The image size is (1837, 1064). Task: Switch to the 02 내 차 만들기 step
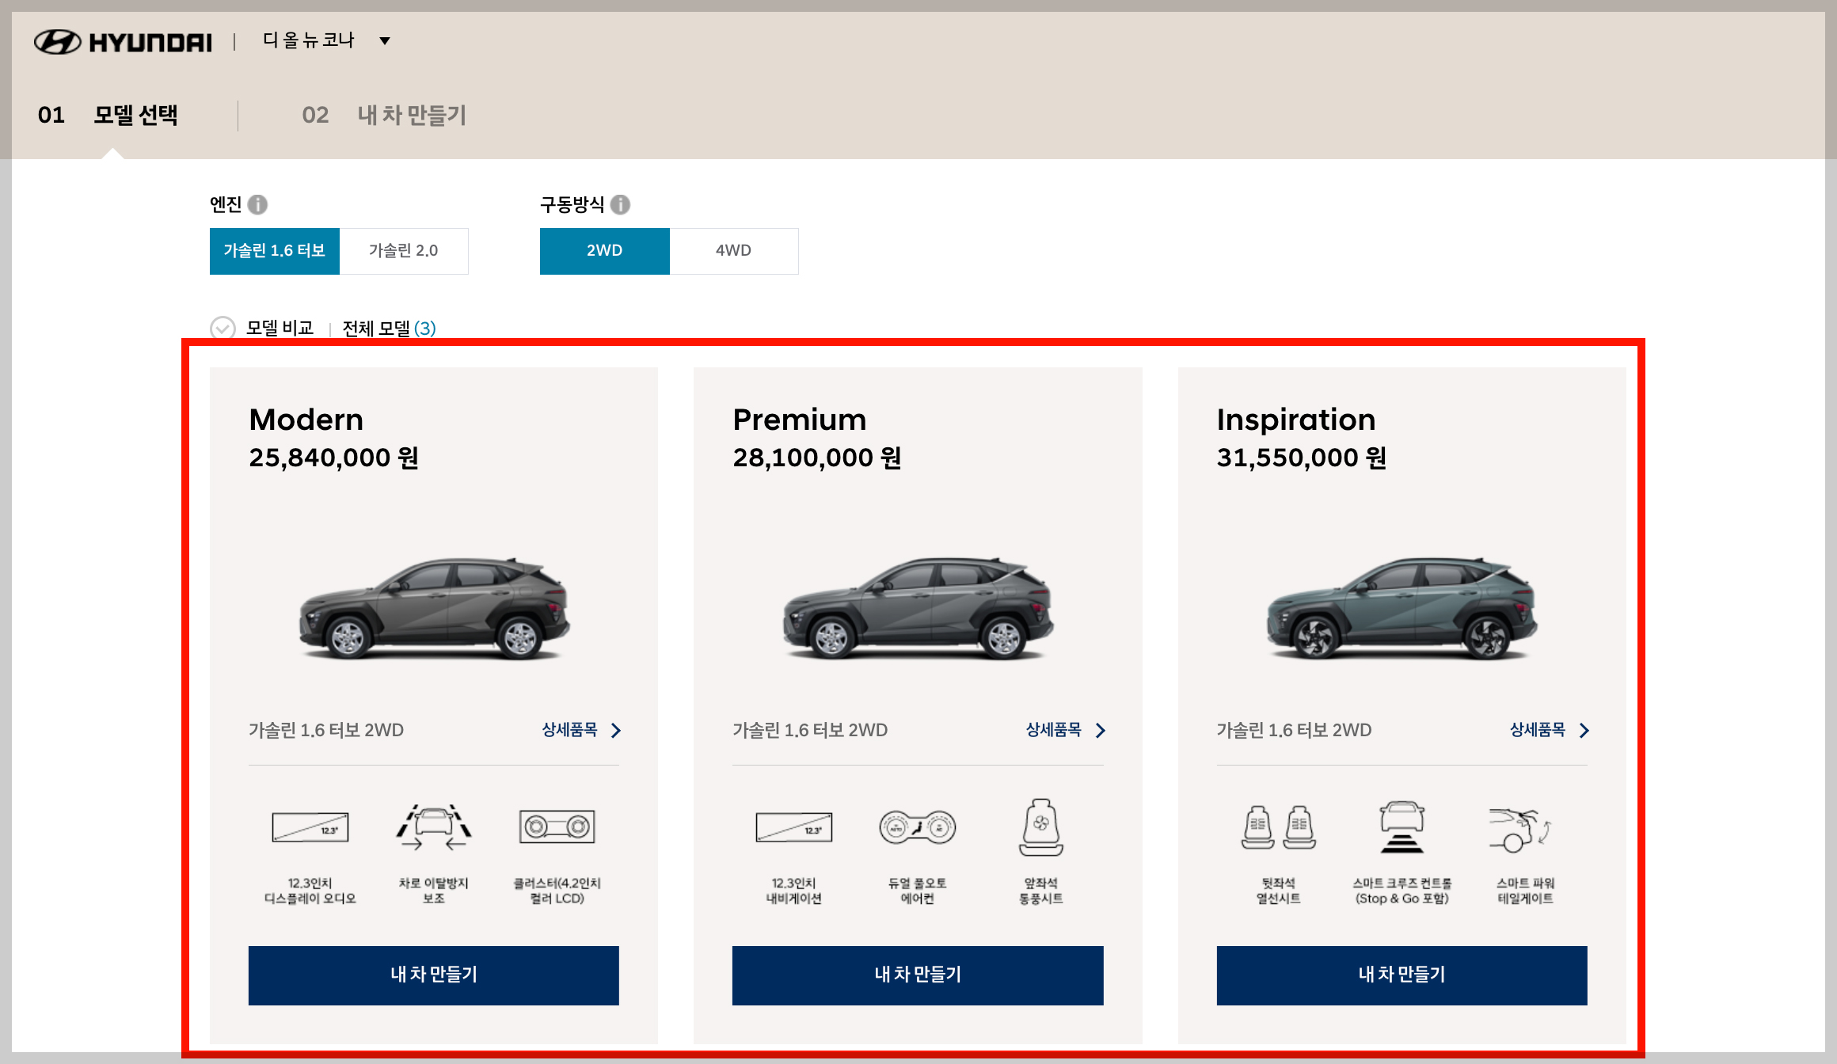coord(385,116)
